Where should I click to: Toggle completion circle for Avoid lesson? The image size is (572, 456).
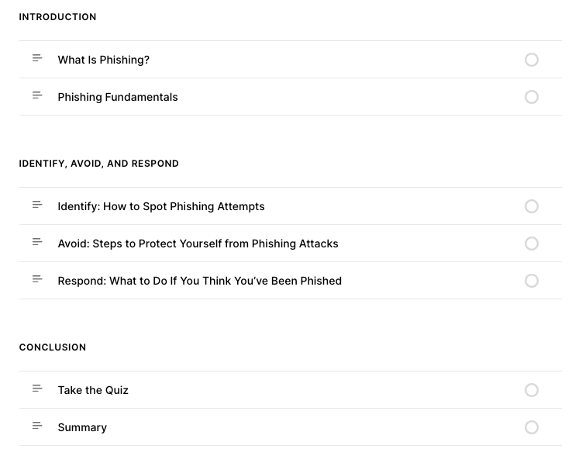[532, 244]
